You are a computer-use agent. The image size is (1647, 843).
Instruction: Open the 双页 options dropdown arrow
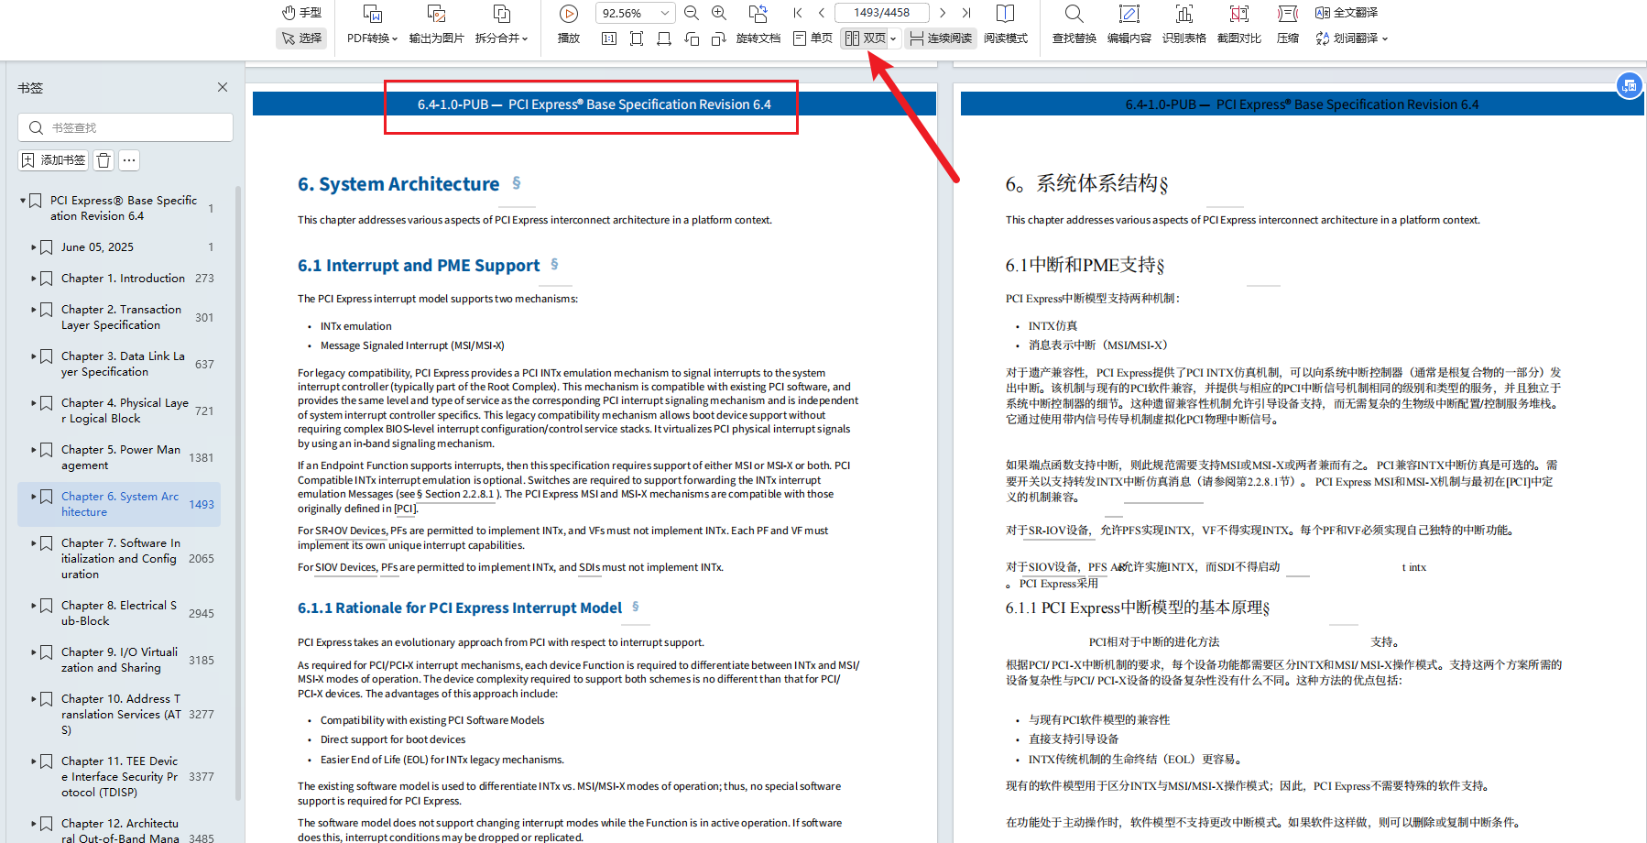click(x=893, y=38)
